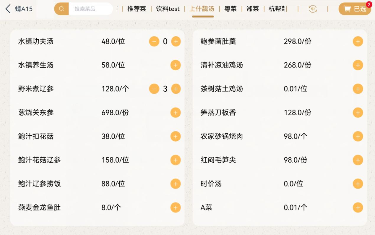
Task: Decrease 野米煮辽参 quantity with minus
Action: pyautogui.click(x=154, y=89)
